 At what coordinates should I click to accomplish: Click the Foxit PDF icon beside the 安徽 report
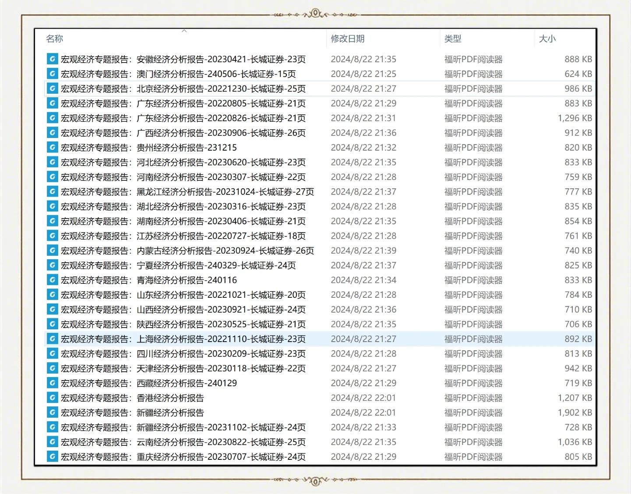point(52,59)
